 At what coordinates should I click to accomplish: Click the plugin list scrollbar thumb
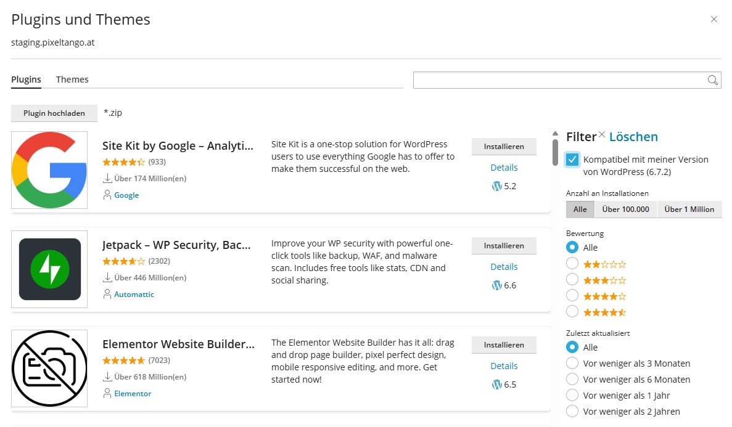click(x=555, y=153)
